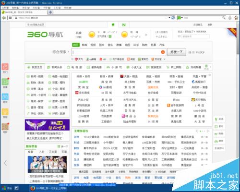Go to previous recommendations page arrow

tap(197, 131)
